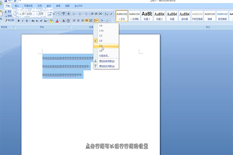The width and height of the screenshot is (233, 155).
Task: Open the Font dialog launcher
Action: point(69,27)
